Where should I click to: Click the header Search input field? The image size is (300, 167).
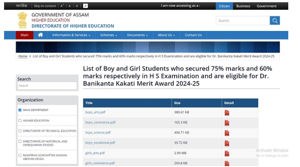click(243, 21)
